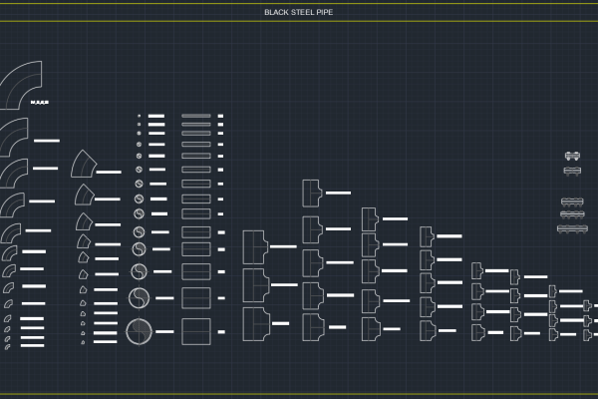
Task: Select the top tee in the largest tee column
Action: (255, 243)
